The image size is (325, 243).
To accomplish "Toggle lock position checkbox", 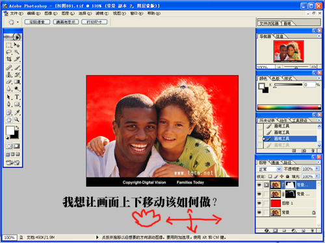I will (281, 176).
